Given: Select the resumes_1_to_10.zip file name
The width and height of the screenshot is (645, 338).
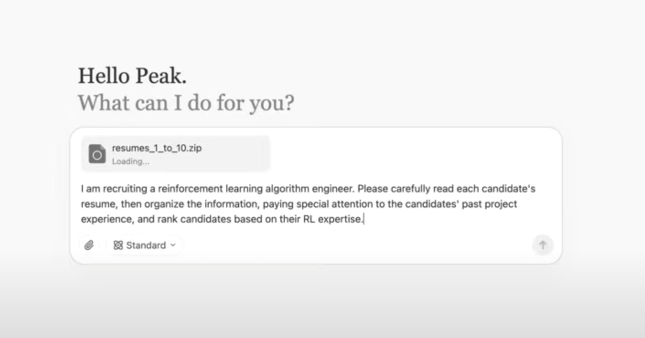Looking at the screenshot, I should point(156,148).
